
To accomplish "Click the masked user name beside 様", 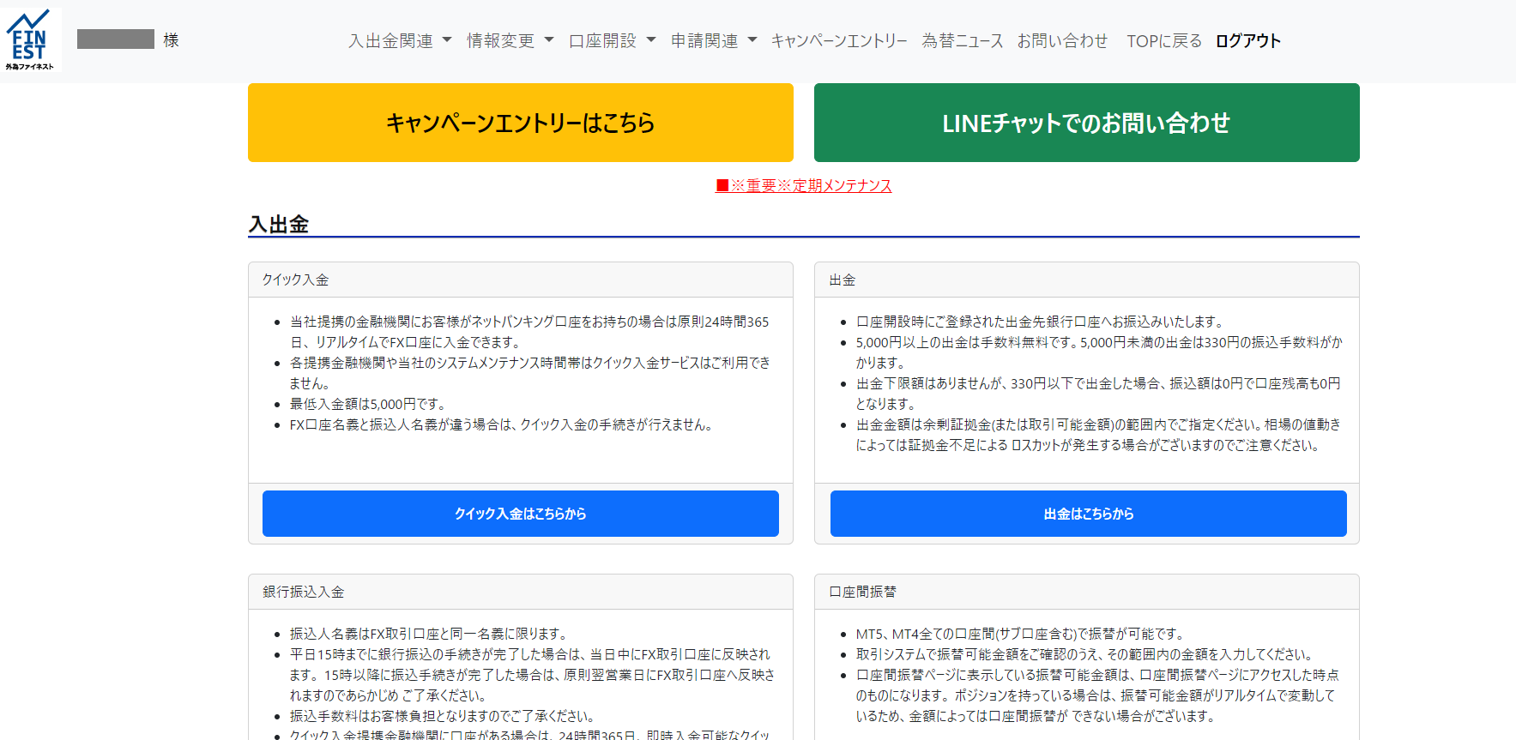I will [116, 39].
